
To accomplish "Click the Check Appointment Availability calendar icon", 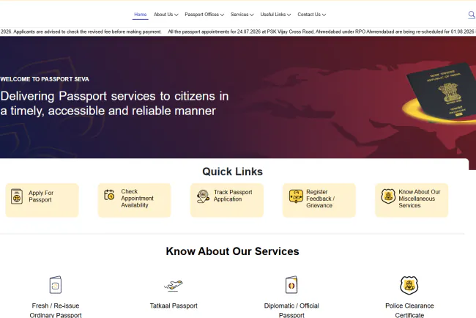I will point(109,195).
